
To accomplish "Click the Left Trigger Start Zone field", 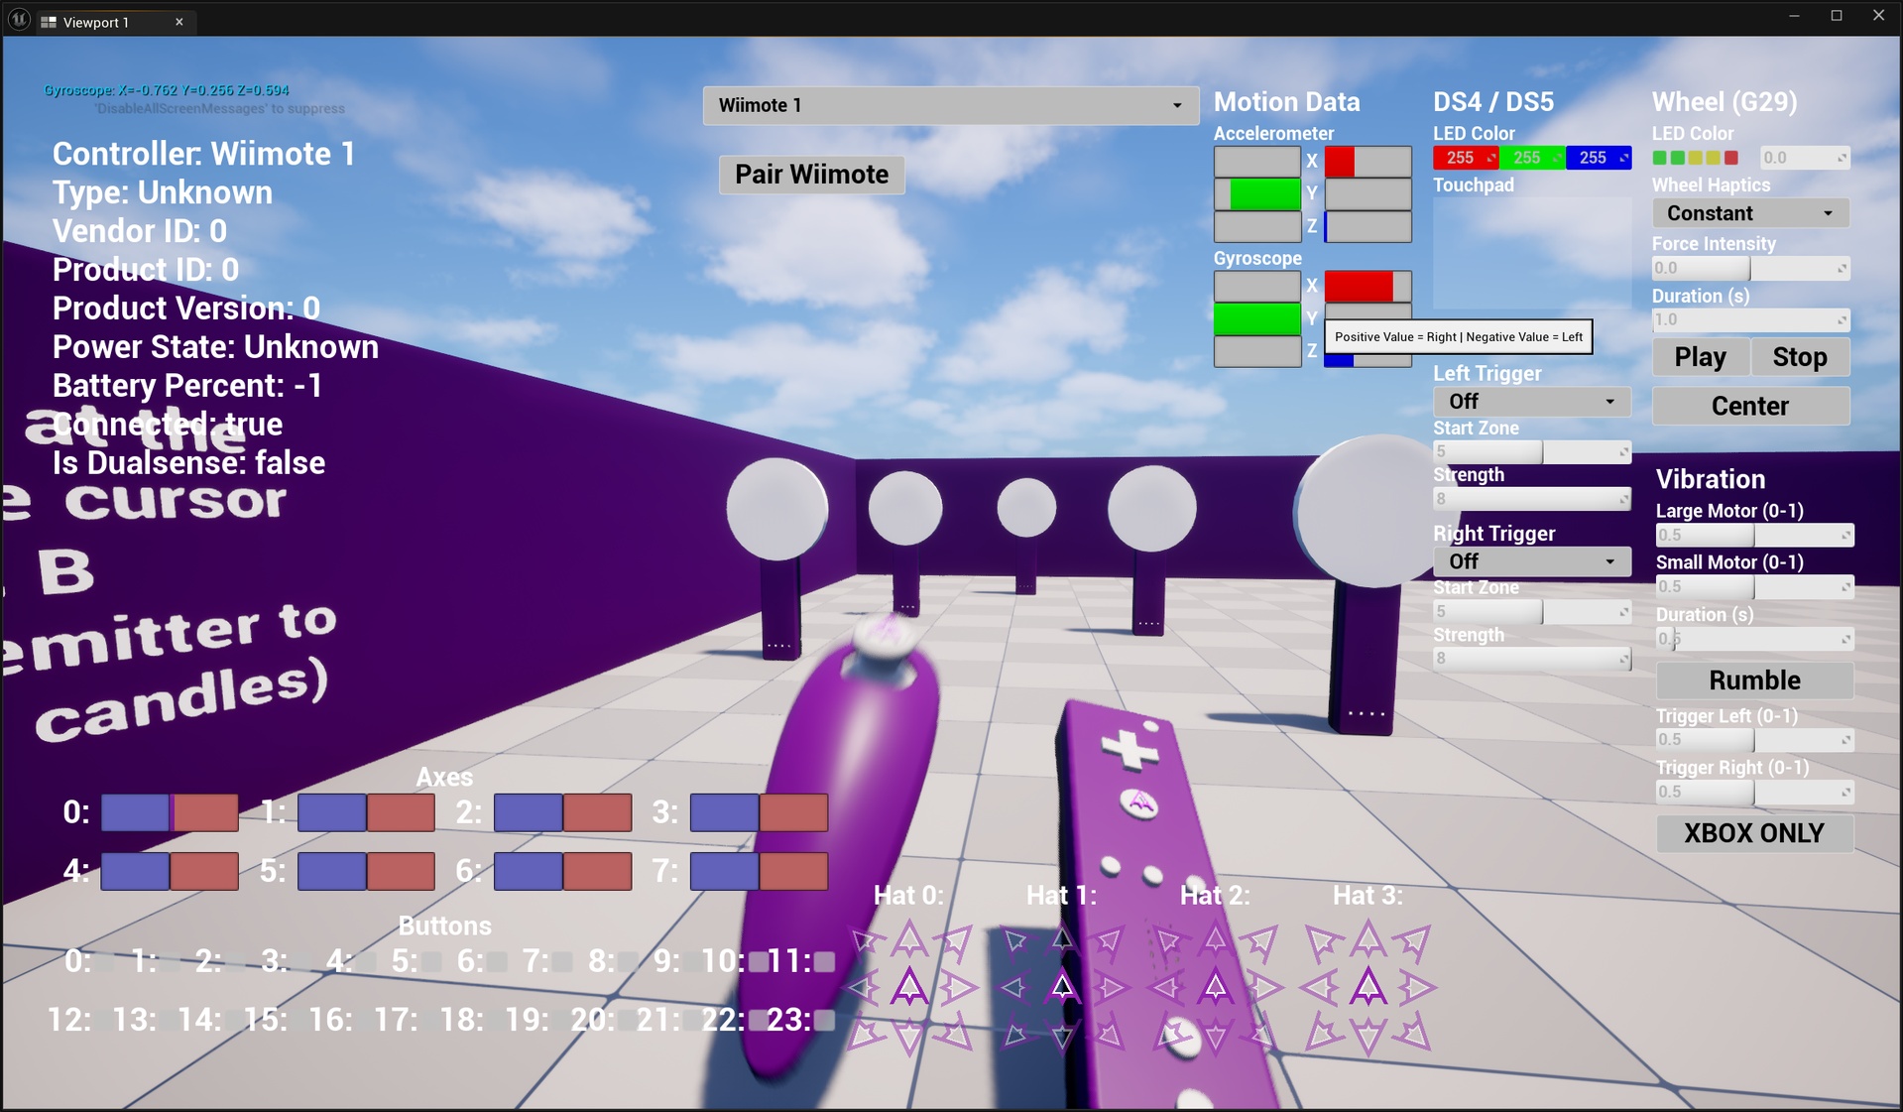I will point(1532,451).
